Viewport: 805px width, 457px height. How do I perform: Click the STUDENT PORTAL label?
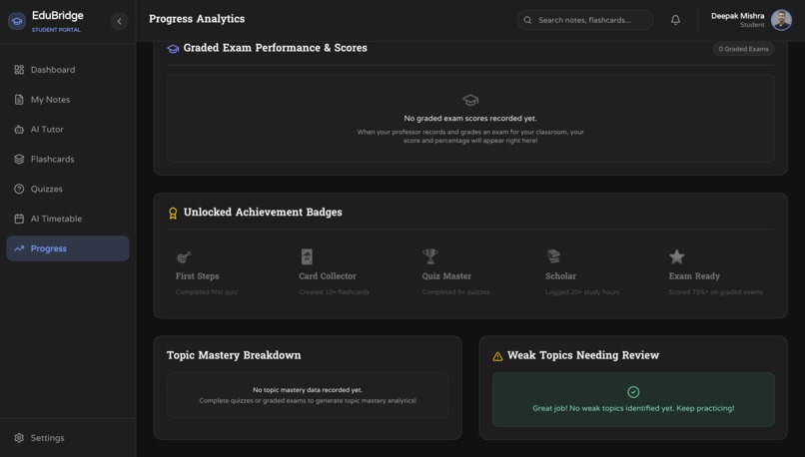(x=56, y=30)
